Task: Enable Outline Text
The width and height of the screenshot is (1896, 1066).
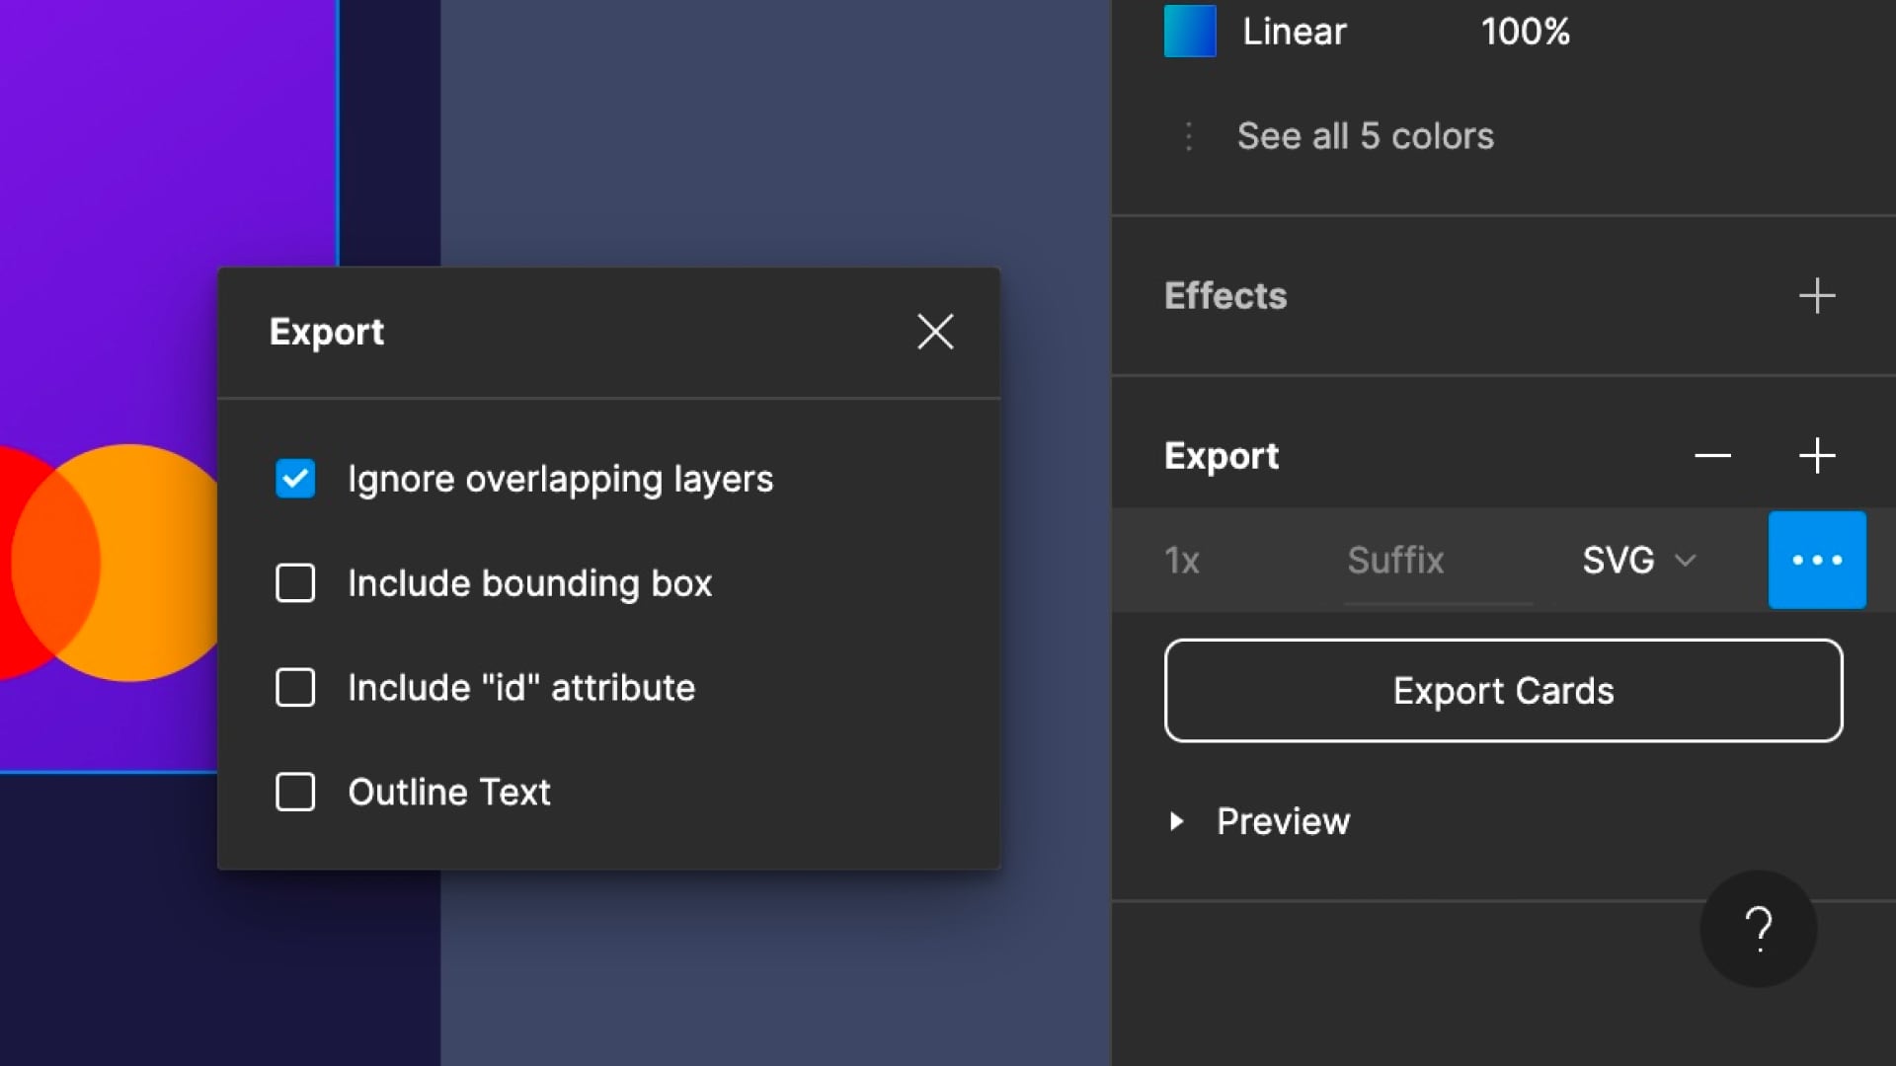Action: (294, 792)
